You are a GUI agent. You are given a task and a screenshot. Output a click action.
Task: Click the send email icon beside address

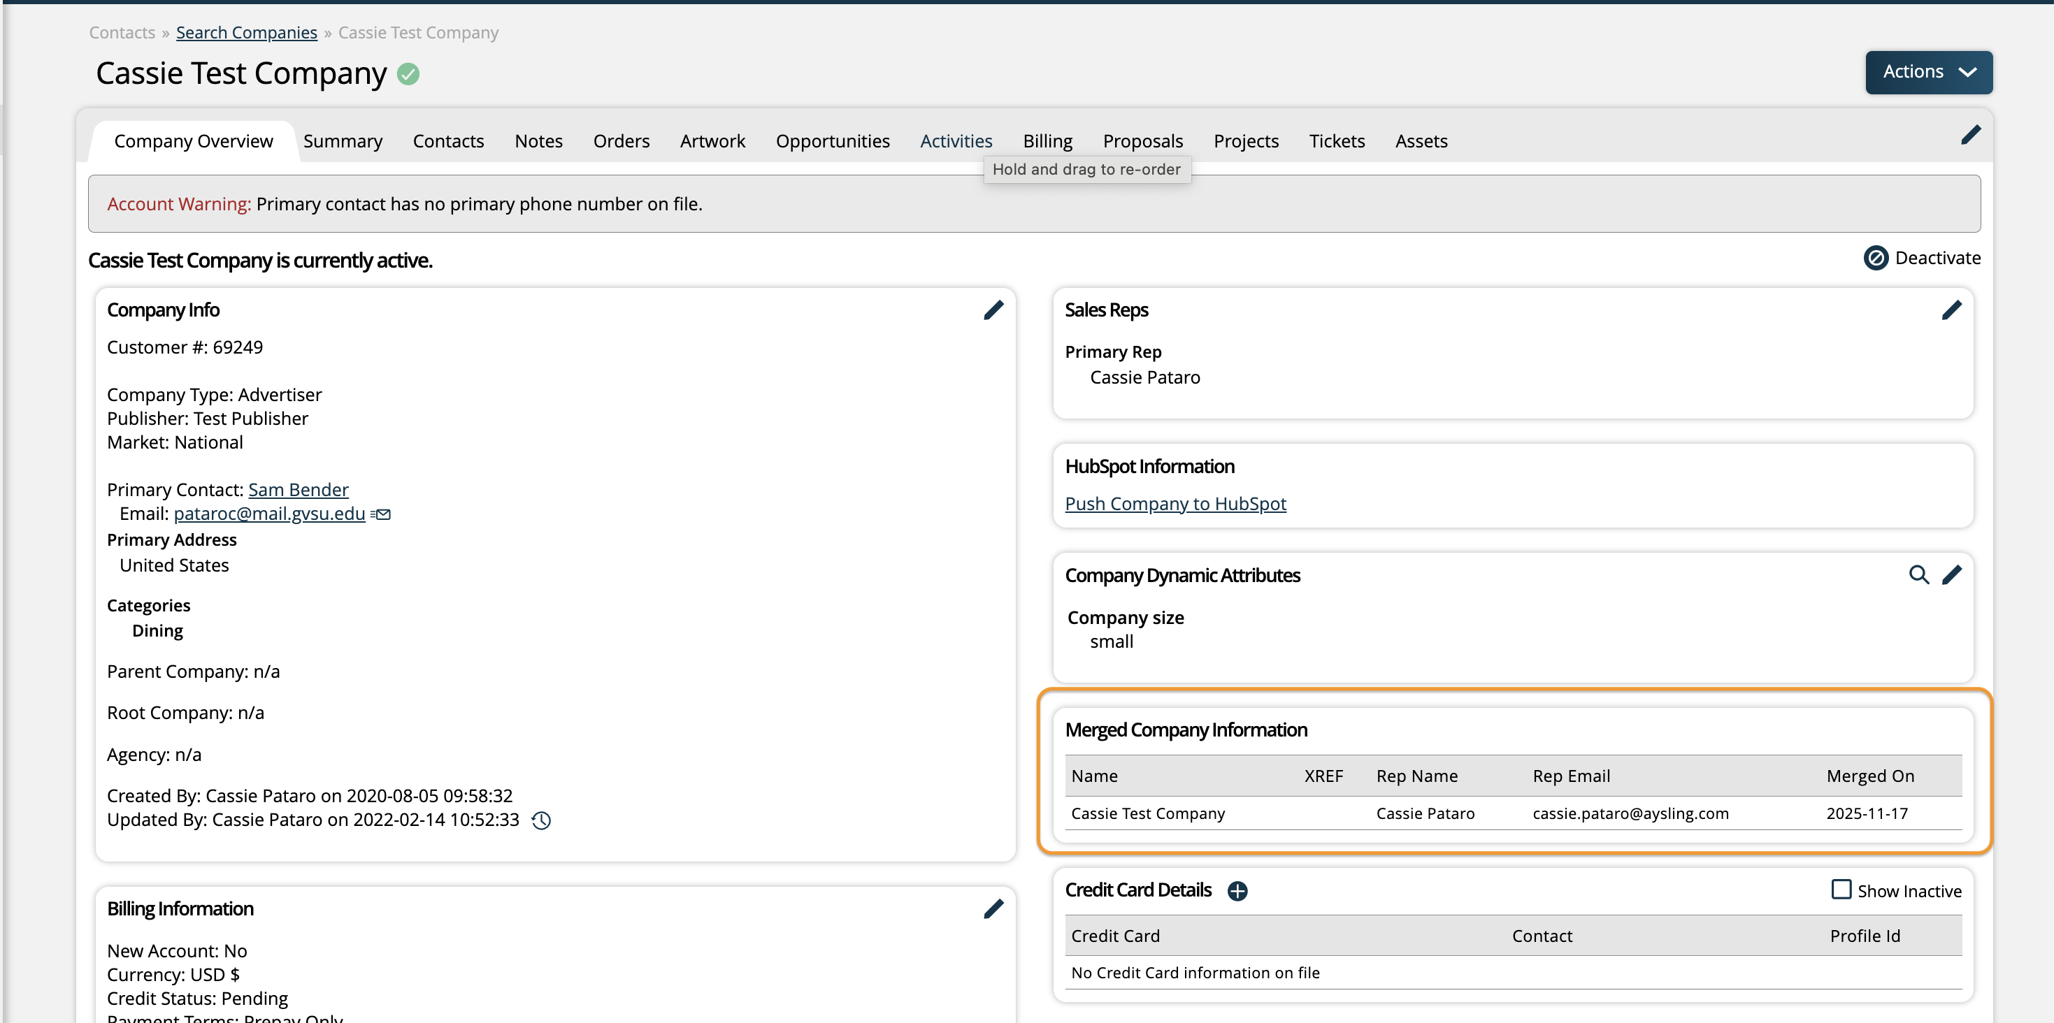tap(381, 514)
